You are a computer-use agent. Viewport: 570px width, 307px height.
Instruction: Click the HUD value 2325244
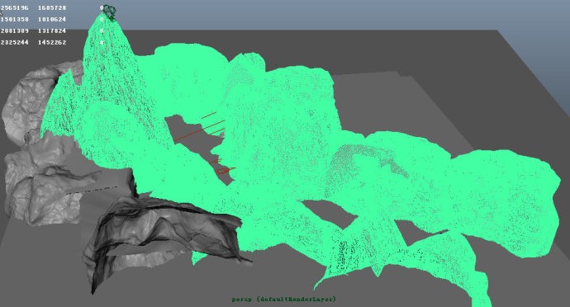pos(15,43)
